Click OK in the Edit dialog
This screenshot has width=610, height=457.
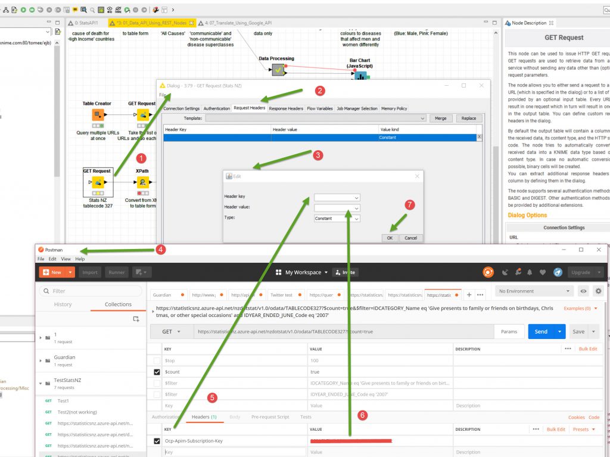click(390, 238)
